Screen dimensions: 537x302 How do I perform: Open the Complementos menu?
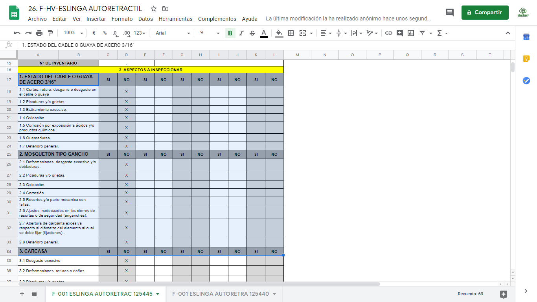click(x=217, y=19)
